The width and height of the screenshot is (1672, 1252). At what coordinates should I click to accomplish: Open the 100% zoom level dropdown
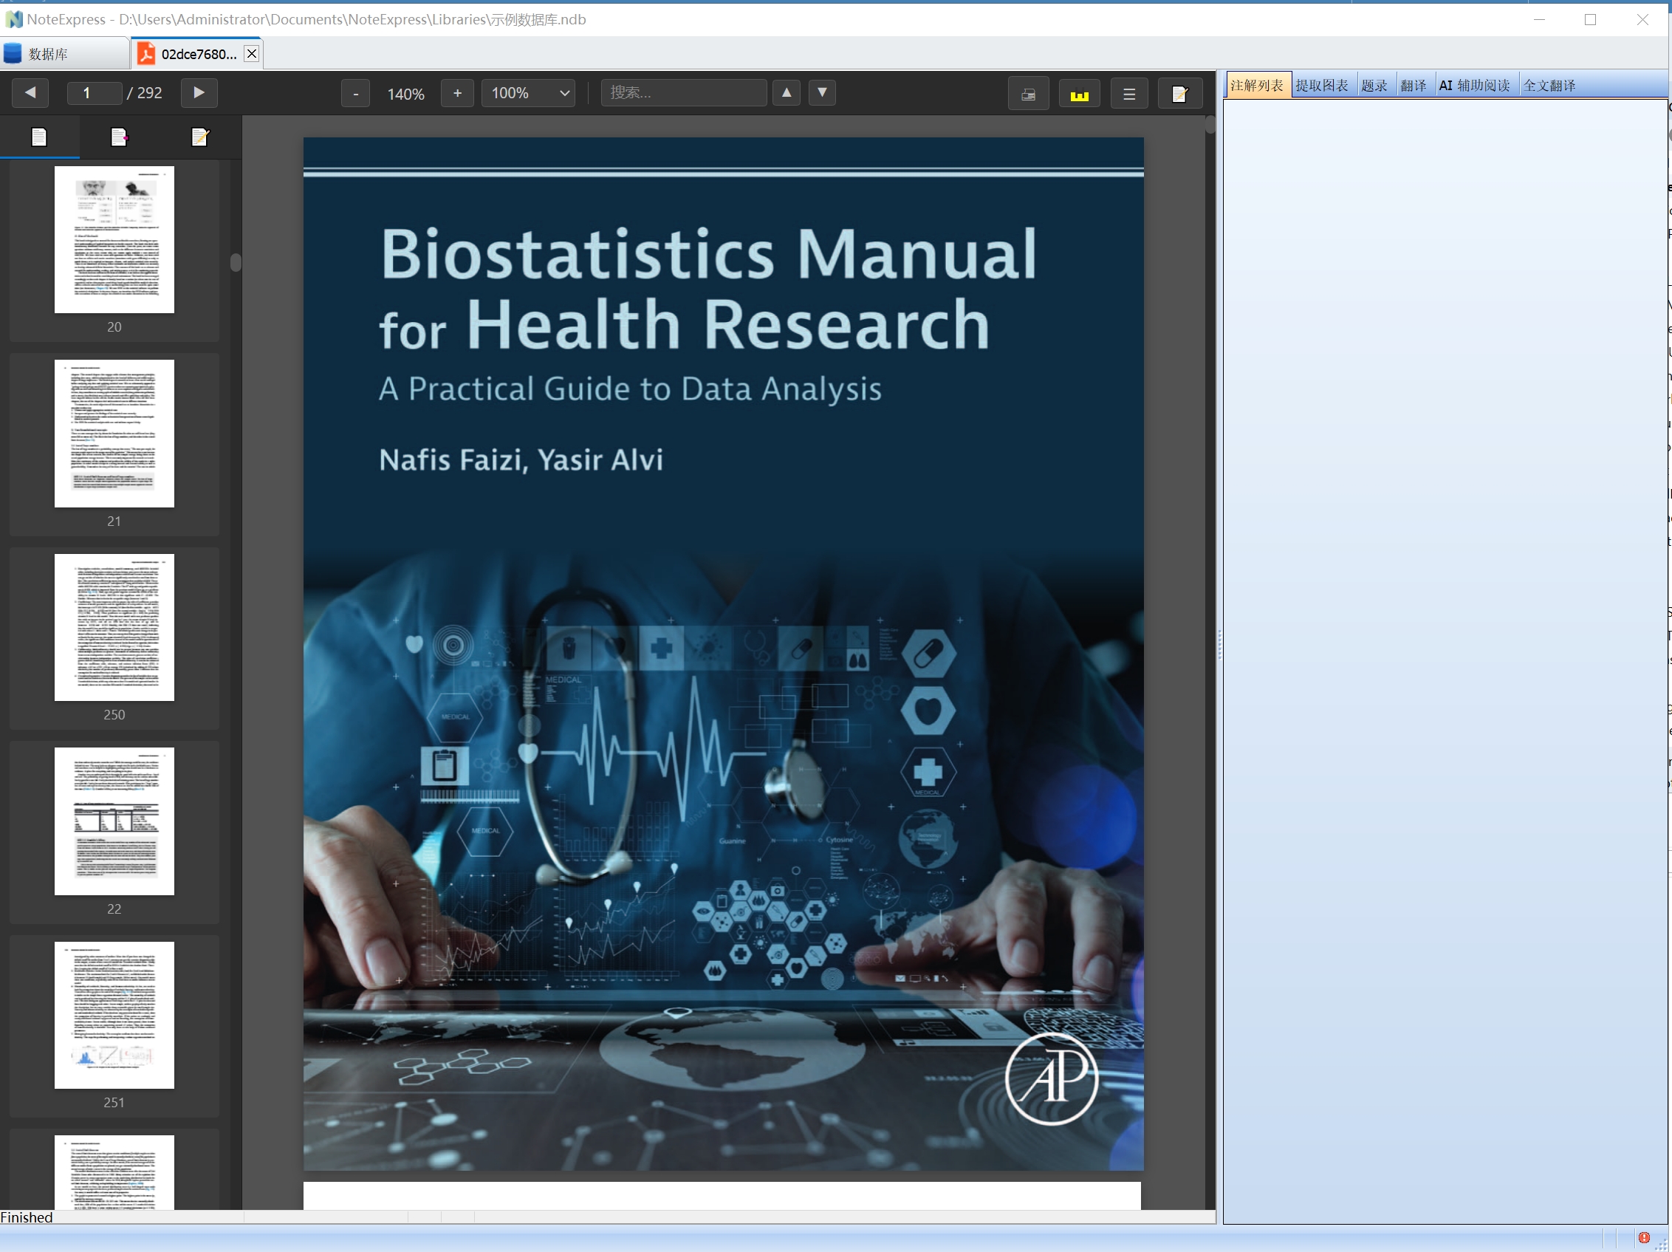[x=528, y=93]
